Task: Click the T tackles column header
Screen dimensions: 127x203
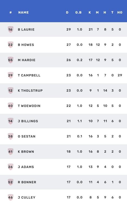Action: (x=112, y=12)
